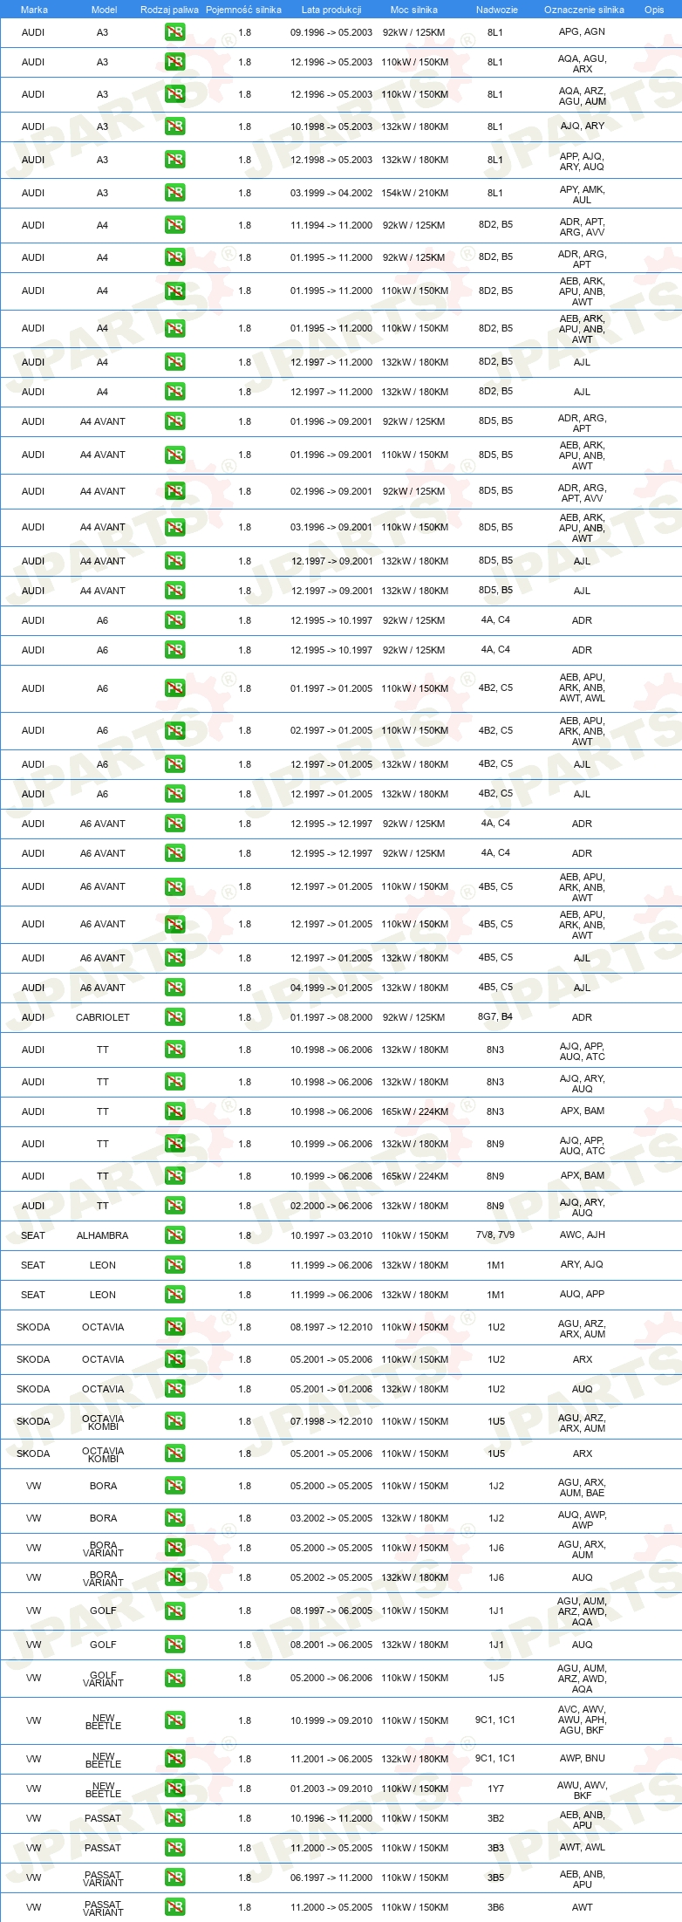Click 'SEAT' in the Alhambra row
Screen dimensions: 682x1922
click(33, 1235)
